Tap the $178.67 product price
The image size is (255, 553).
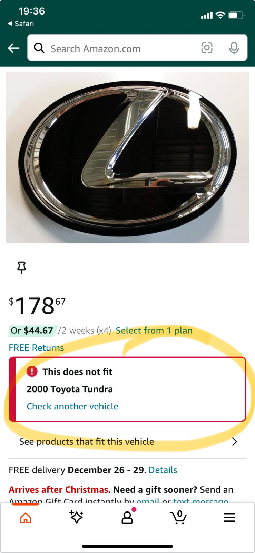point(37,306)
